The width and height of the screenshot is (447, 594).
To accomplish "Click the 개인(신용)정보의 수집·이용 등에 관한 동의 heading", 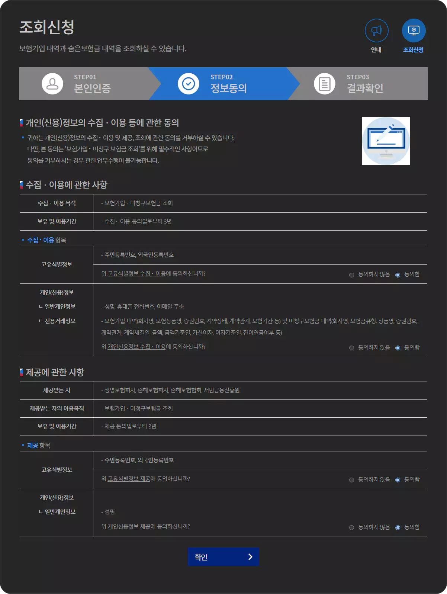I will 102,122.
